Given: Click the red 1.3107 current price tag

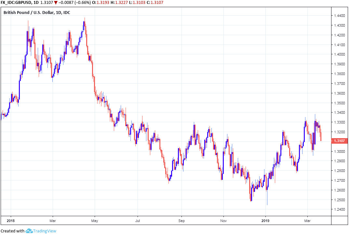Looking at the screenshot, I should [x=339, y=141].
